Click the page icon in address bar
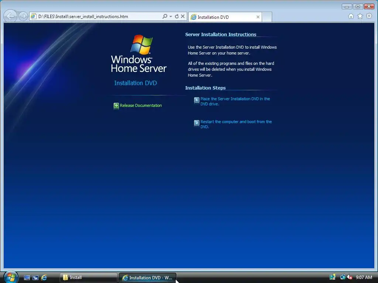Viewport: 378px width, 283px height. tap(34, 16)
